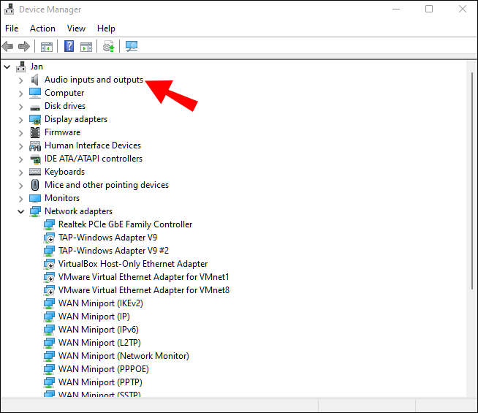Click the Display adapters icon

point(35,119)
